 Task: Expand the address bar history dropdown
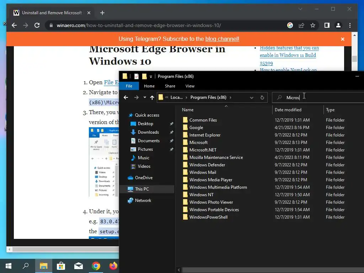(x=251, y=97)
